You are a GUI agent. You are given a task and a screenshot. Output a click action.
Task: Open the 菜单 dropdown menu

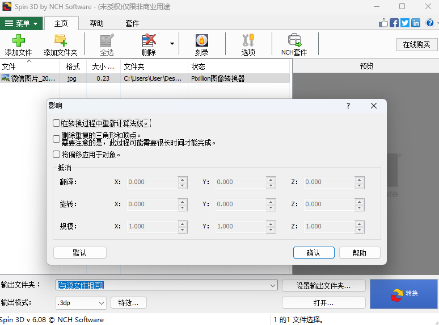pos(22,23)
